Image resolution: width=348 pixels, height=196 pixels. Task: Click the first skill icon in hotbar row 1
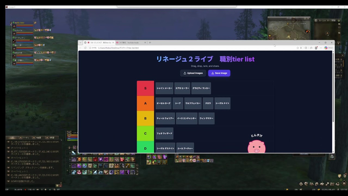(74, 172)
